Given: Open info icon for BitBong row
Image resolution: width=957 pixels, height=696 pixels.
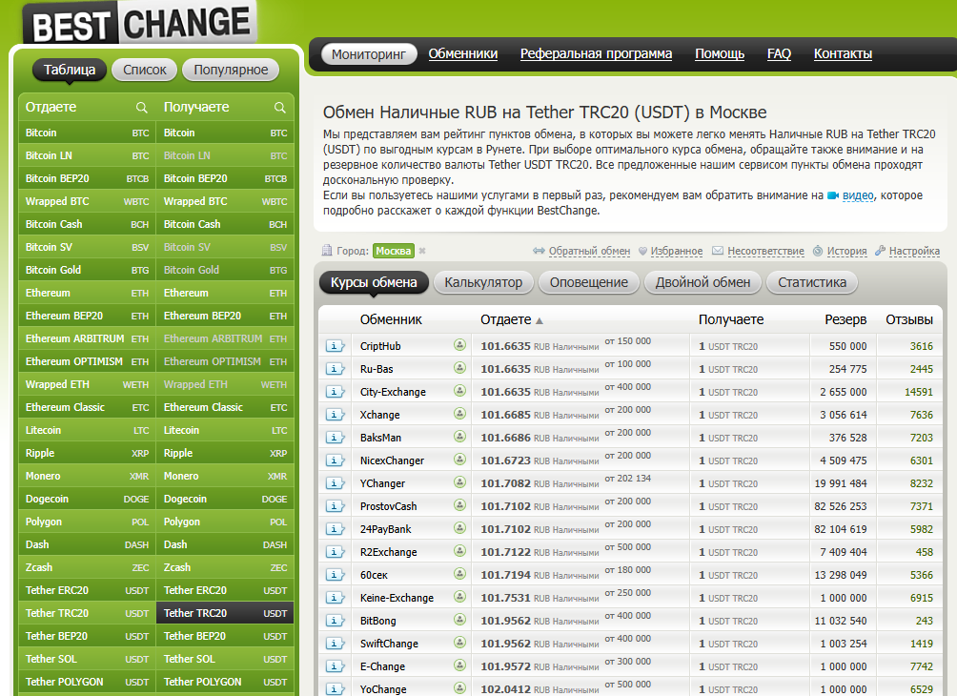Looking at the screenshot, I should (335, 621).
